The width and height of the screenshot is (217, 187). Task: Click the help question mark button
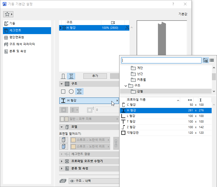(x=173, y=4)
